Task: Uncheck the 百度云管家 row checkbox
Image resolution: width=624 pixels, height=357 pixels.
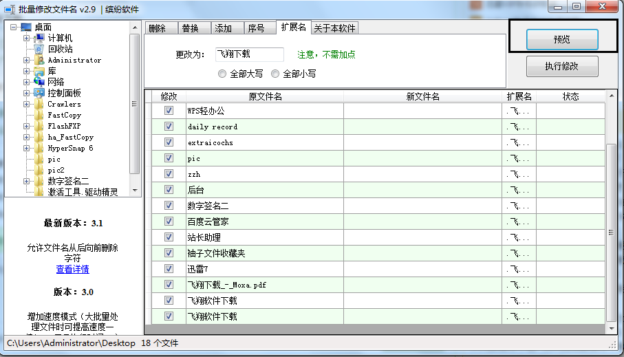Action: click(x=169, y=221)
